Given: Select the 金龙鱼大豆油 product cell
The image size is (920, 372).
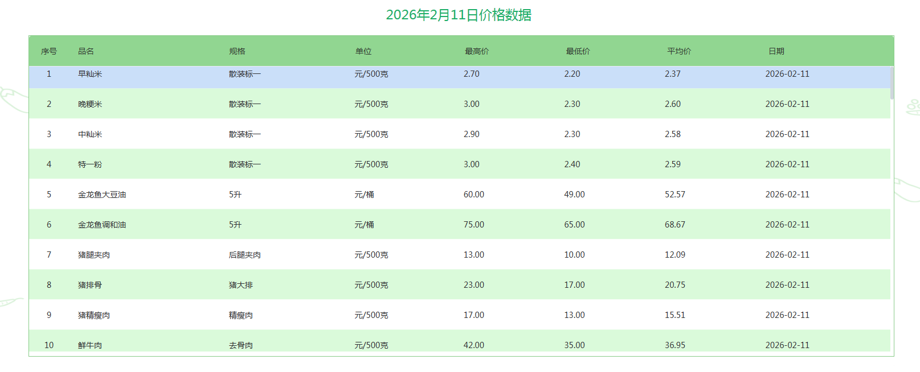Looking at the screenshot, I should (102, 195).
